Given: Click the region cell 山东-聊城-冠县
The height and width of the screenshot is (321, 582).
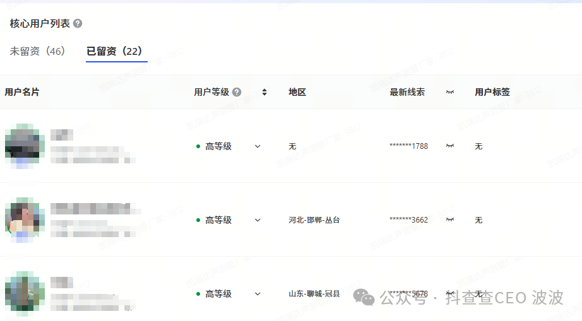Looking at the screenshot, I should [314, 294].
